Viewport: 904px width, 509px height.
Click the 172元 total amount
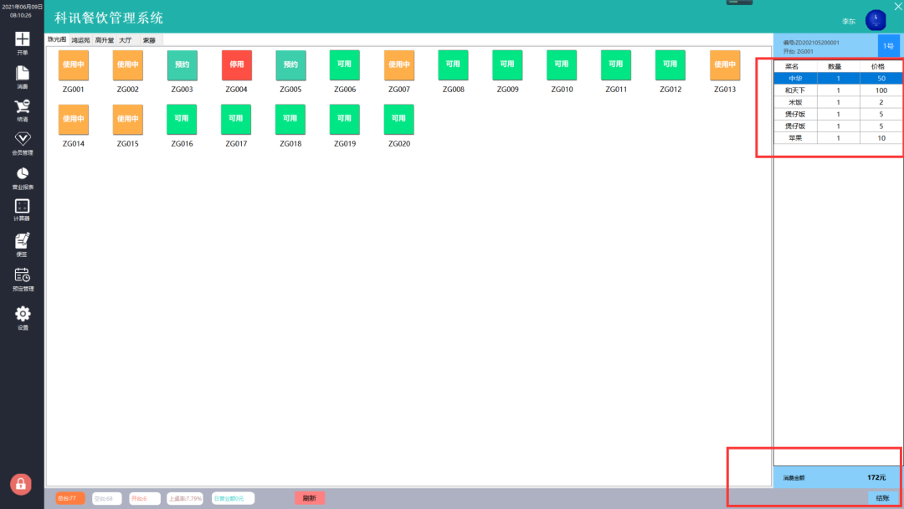pyautogui.click(x=876, y=478)
